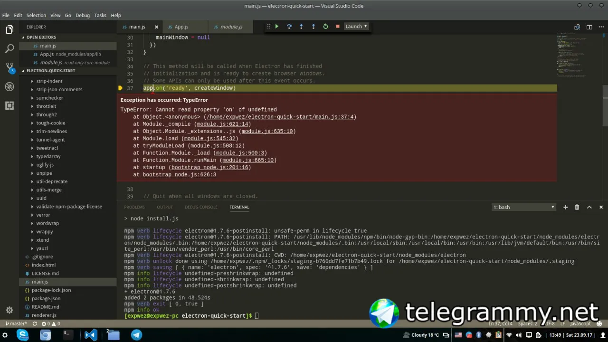Open the Tasks menu
Viewport: 608px width, 342px height.
100,15
